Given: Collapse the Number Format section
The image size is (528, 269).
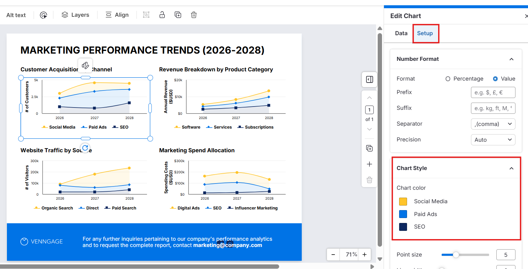Looking at the screenshot, I should coord(511,59).
